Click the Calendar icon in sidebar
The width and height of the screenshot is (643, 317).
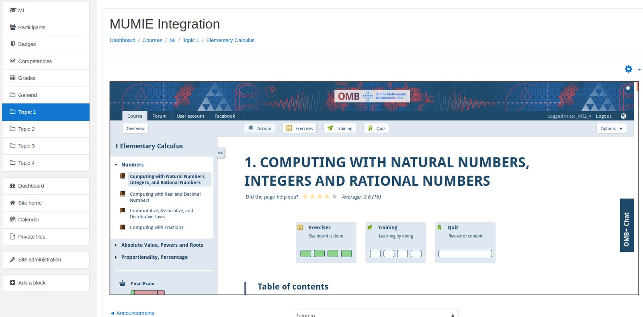13,220
